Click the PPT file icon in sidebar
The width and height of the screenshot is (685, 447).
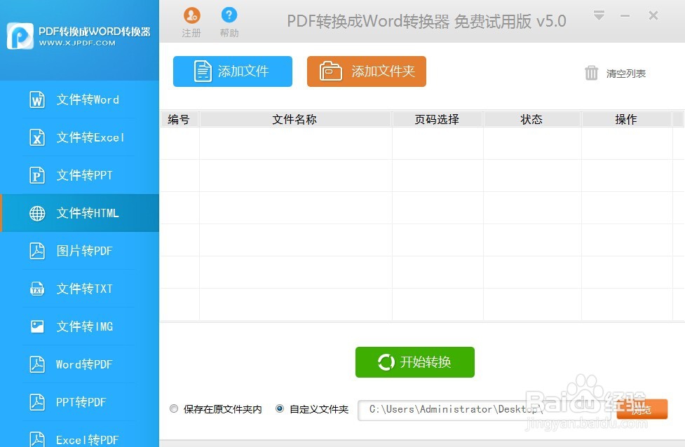[37, 175]
